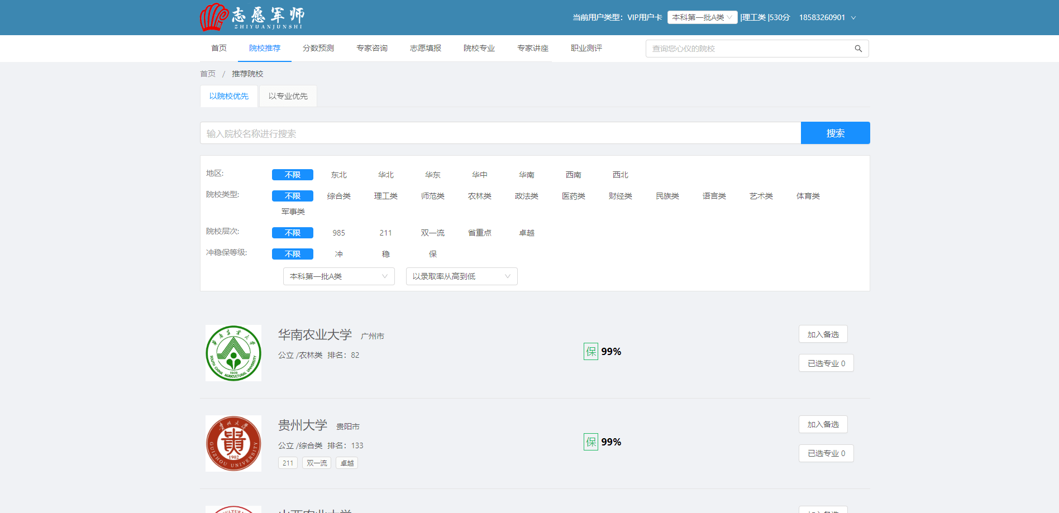Select 省重点 school level filter
Image resolution: width=1059 pixels, height=513 pixels.
point(480,233)
